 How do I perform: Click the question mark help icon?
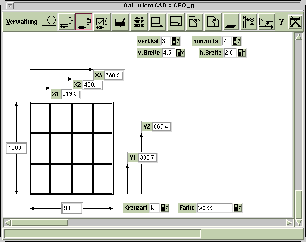coord(281,22)
